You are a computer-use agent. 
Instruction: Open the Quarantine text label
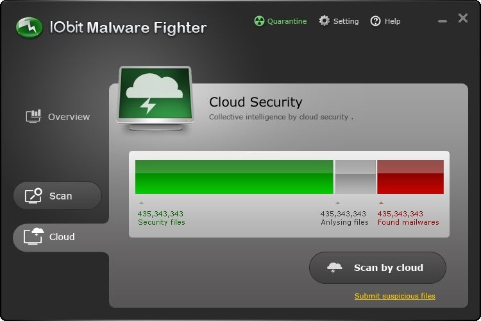[x=287, y=21]
